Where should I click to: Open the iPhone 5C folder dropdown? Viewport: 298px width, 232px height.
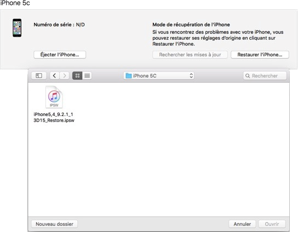pos(159,76)
